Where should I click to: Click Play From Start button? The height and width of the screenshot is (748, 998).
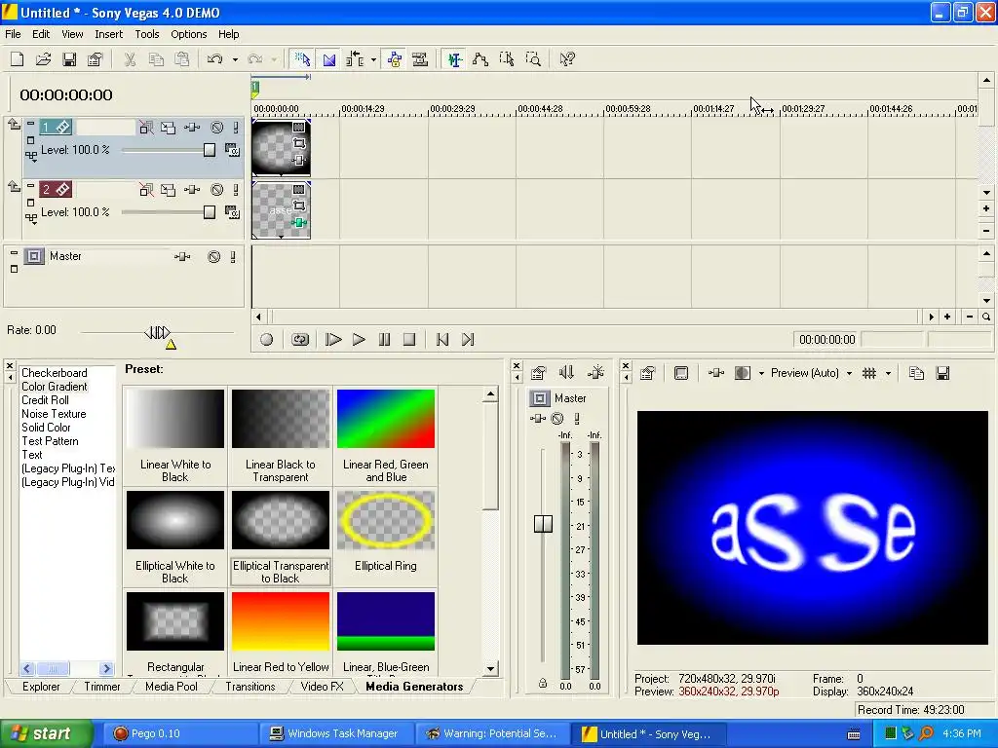333,340
